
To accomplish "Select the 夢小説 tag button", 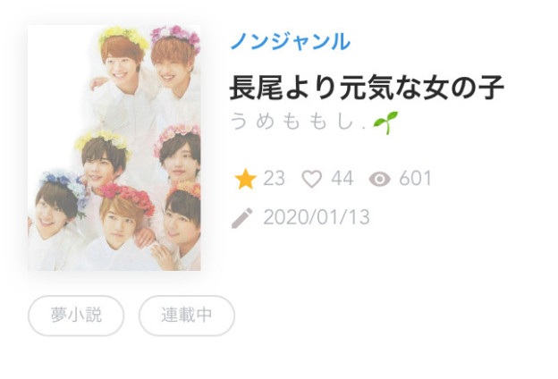I will click(x=76, y=316).
